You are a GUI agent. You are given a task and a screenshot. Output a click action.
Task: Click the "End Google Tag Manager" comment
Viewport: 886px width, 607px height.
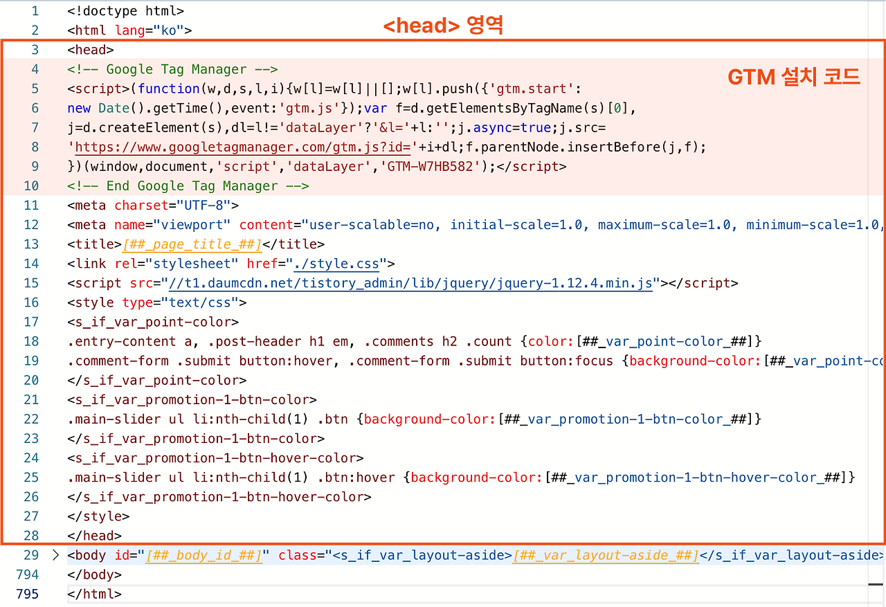click(x=188, y=186)
